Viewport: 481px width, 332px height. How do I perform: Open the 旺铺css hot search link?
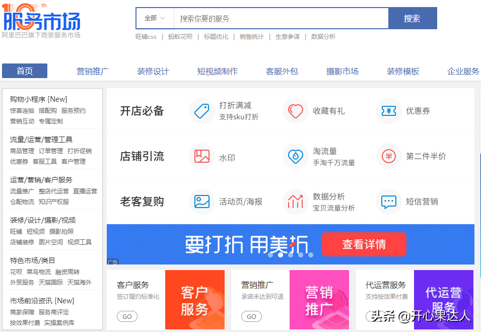pyautogui.click(x=146, y=37)
